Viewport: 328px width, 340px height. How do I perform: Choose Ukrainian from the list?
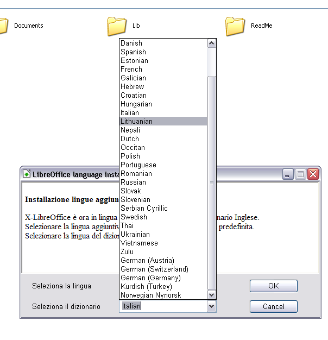click(163, 234)
